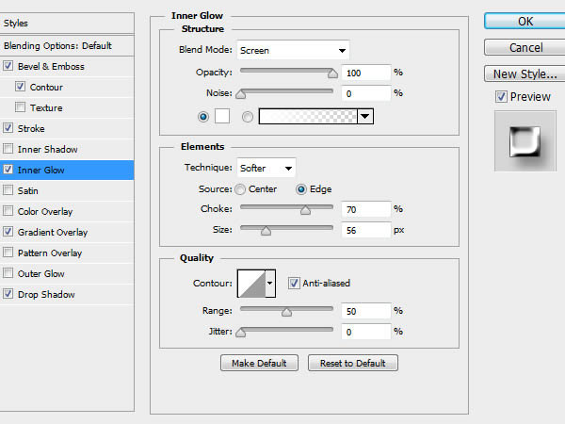Select the Stroke style label
This screenshot has height=424, width=565.
[x=31, y=128]
